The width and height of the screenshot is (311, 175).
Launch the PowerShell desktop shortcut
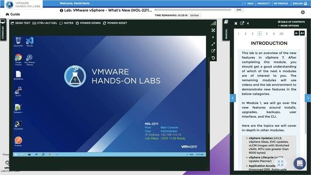[18, 125]
